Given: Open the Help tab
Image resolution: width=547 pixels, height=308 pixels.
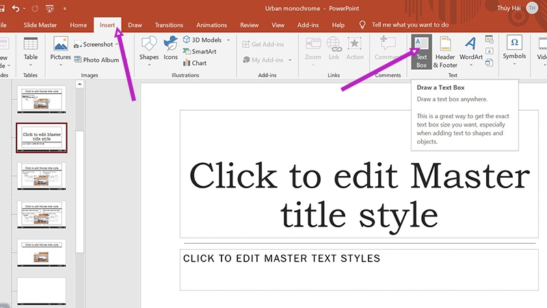Looking at the screenshot, I should tap(338, 25).
